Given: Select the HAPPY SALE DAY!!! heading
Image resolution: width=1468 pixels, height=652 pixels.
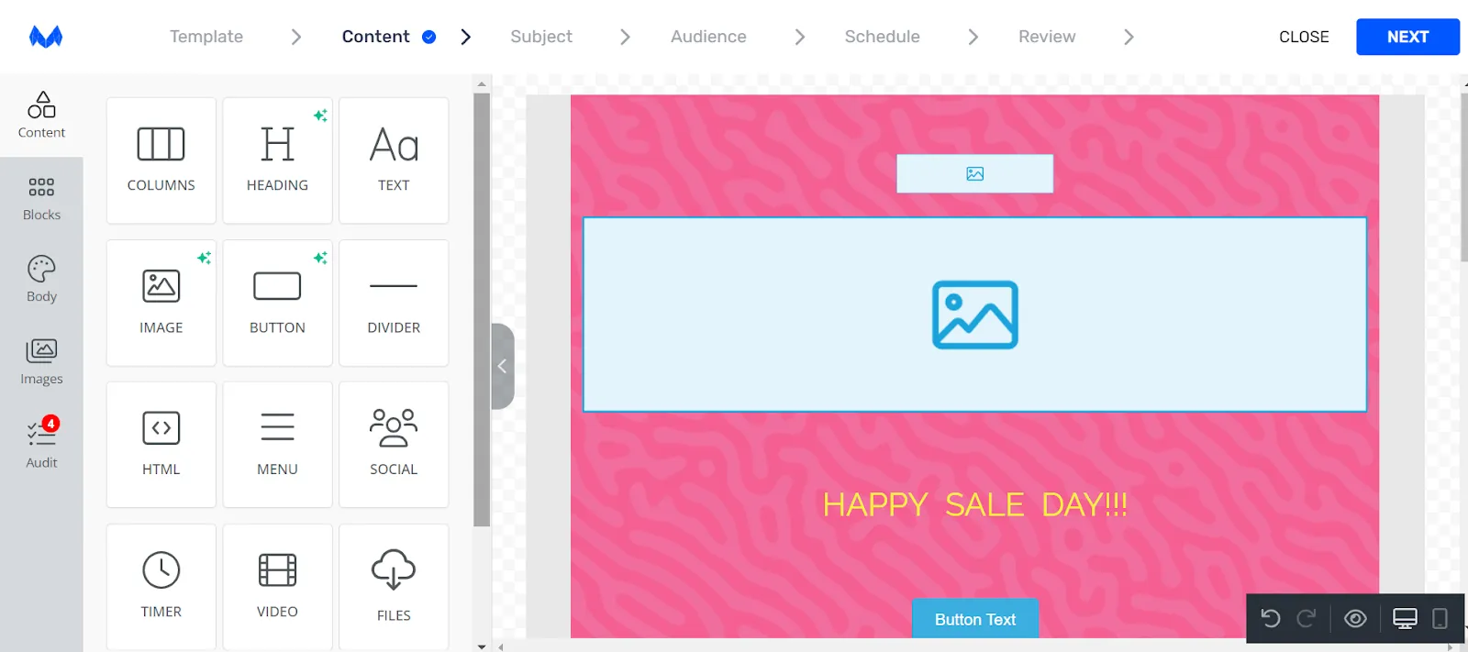Looking at the screenshot, I should click(975, 504).
